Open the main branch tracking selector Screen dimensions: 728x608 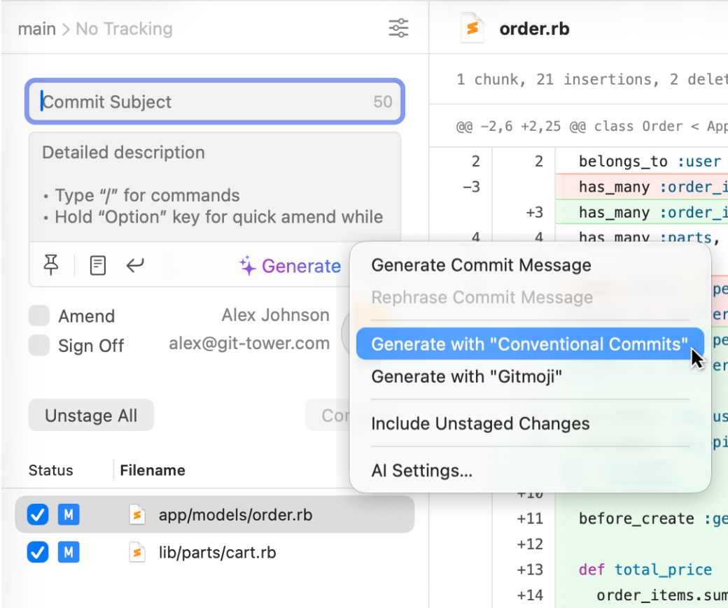click(x=95, y=29)
